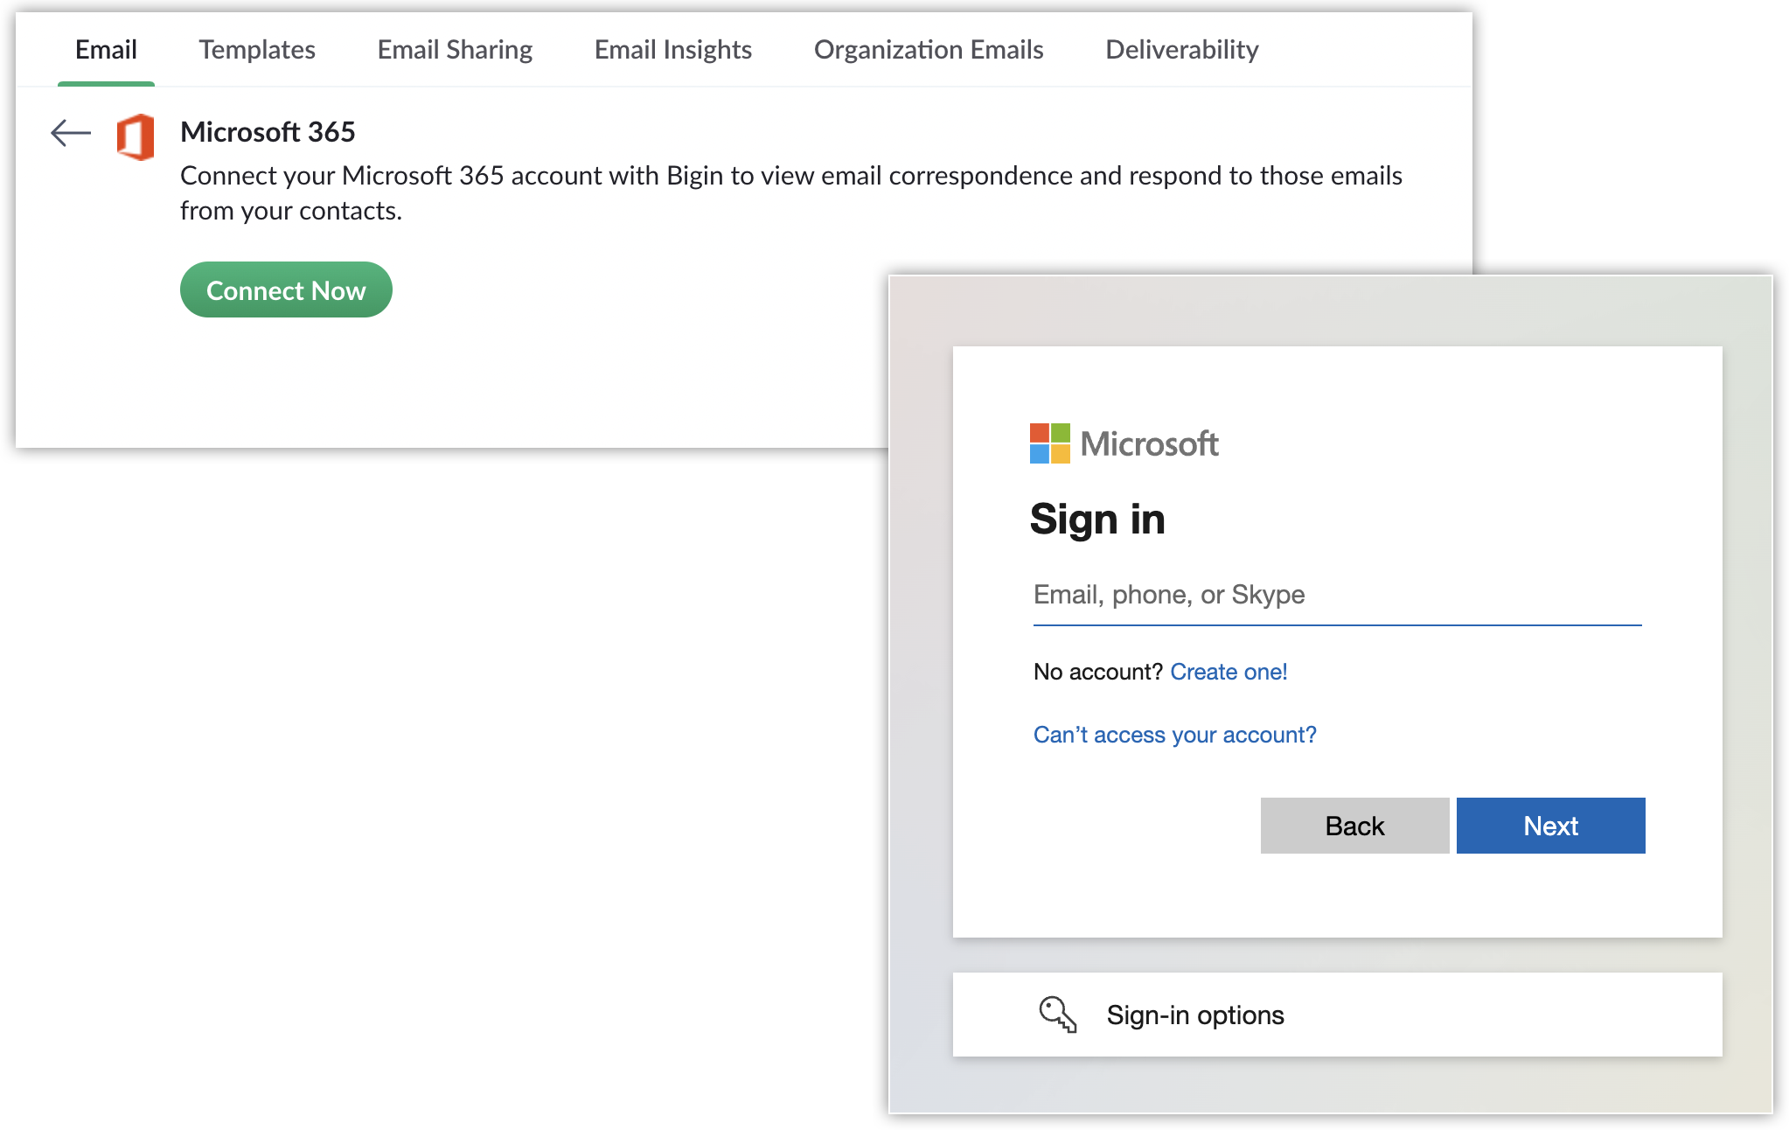
Task: Click the Microsoft wordmark text
Action: 1149,444
